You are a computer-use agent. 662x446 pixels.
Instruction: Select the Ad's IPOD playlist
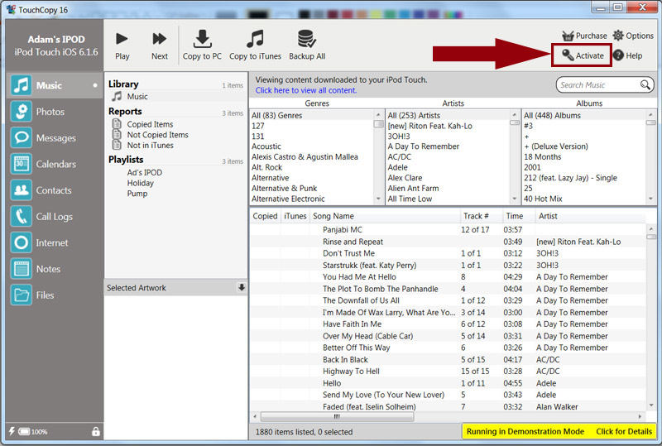tap(144, 172)
